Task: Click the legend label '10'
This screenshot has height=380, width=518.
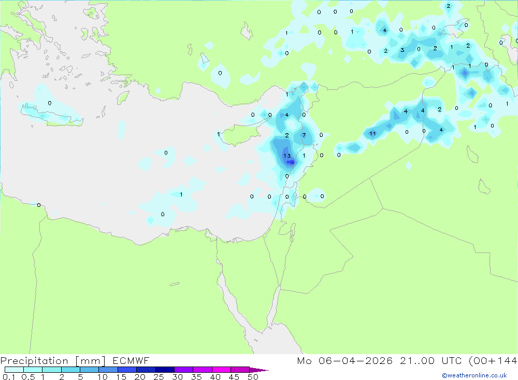Action: tap(103, 377)
